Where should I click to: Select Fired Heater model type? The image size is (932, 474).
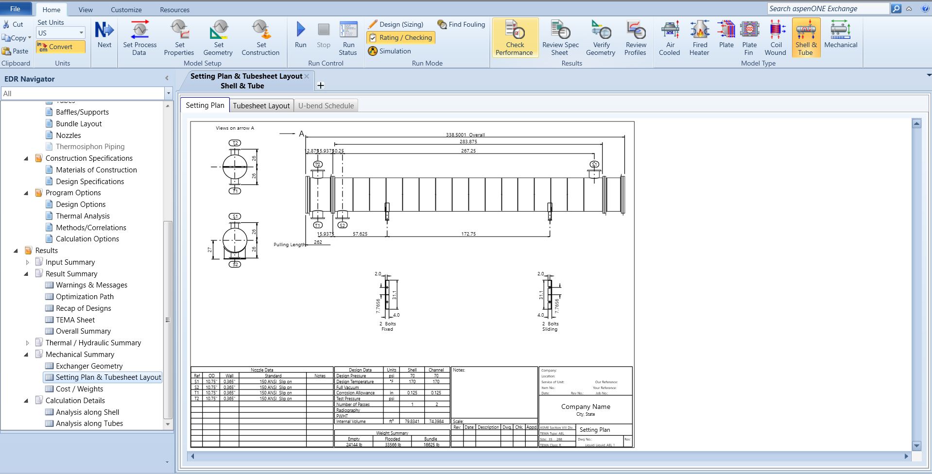(x=699, y=38)
